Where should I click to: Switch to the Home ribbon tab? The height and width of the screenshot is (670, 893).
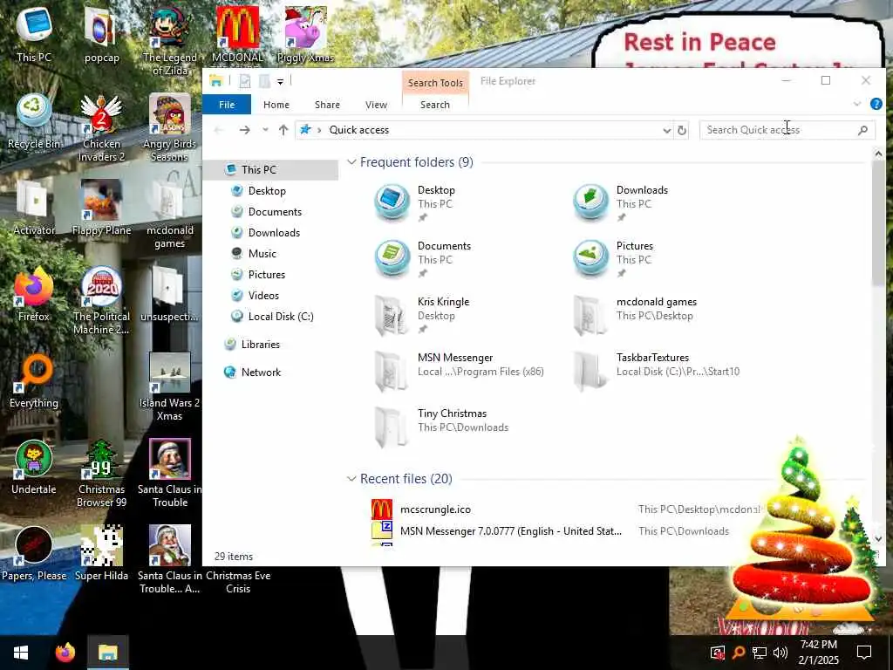click(276, 105)
